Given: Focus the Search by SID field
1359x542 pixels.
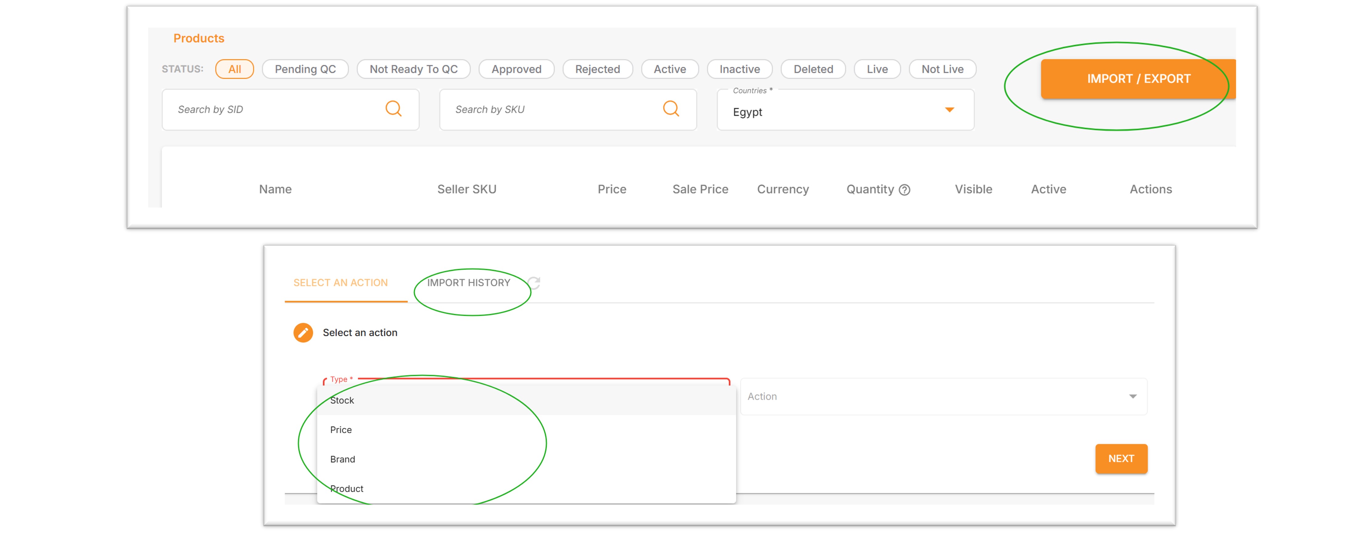Looking at the screenshot, I should click(290, 110).
